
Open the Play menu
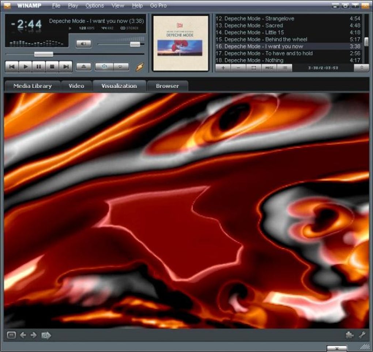pos(73,5)
